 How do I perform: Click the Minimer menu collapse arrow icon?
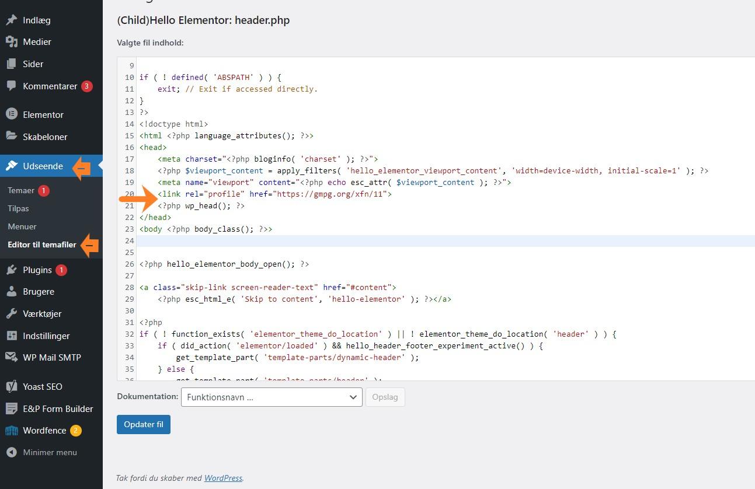[x=12, y=452]
